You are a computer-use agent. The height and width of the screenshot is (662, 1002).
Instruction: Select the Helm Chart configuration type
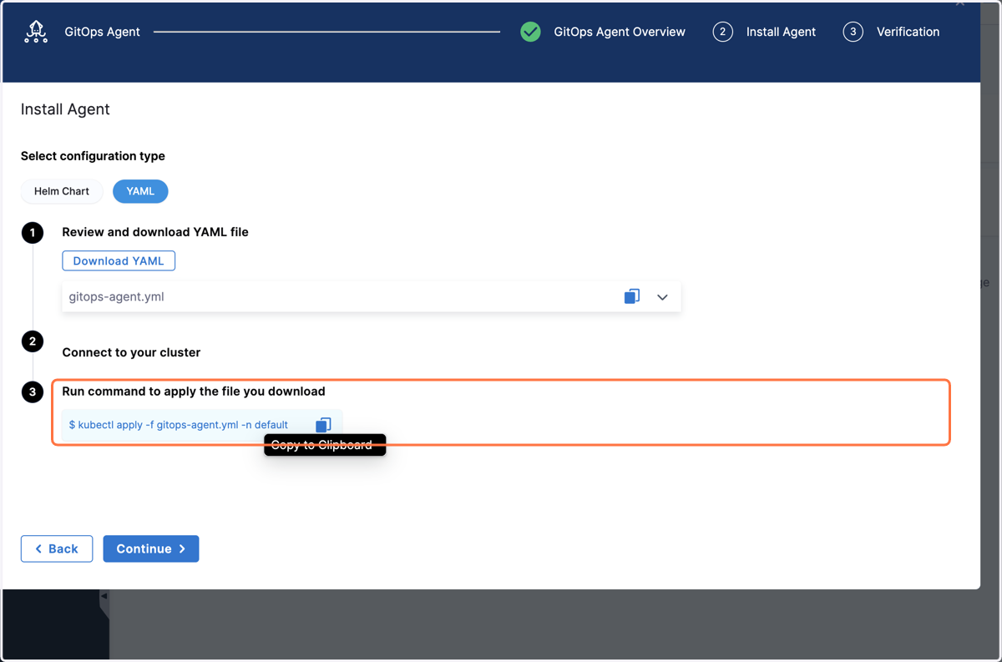point(62,191)
